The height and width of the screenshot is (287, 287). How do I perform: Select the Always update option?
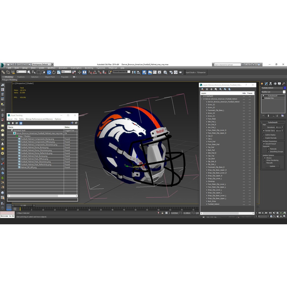tap(265, 158)
